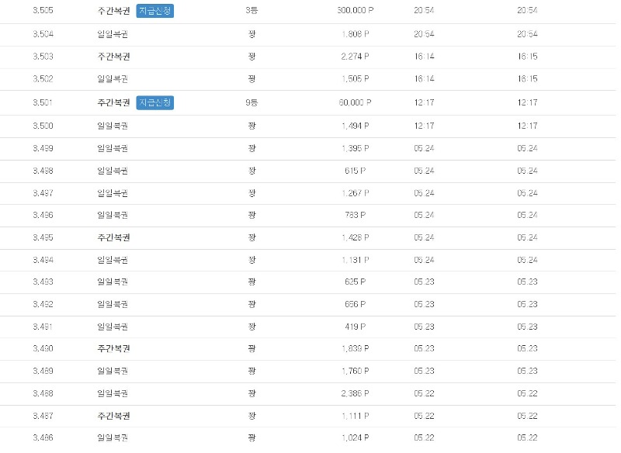Click 일일복권 label in row 3,486
Image resolution: width=621 pixels, height=453 pixels.
[113, 438]
